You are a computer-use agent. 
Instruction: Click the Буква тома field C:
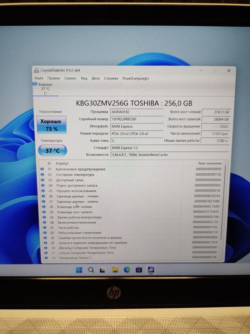(137, 141)
